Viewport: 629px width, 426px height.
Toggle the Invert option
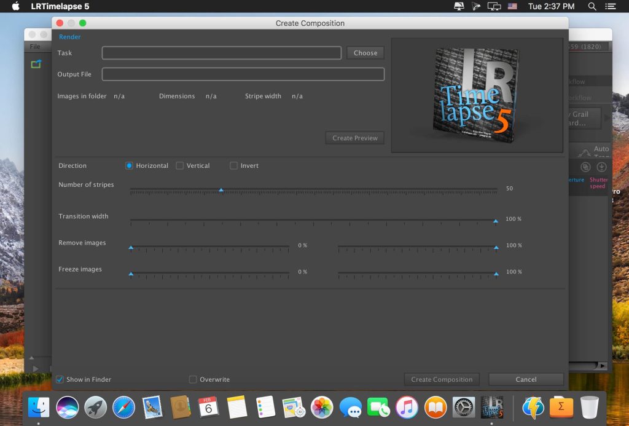tap(233, 165)
